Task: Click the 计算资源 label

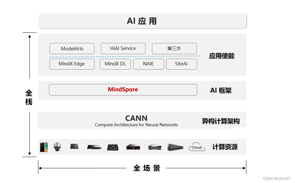Action: tap(225, 147)
